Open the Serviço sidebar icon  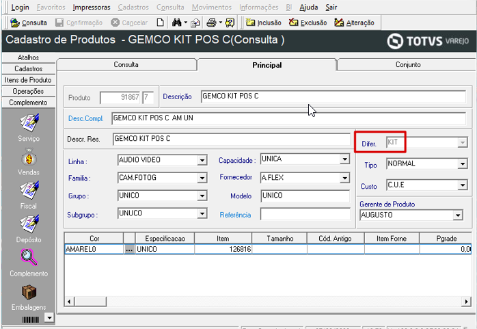pos(29,122)
